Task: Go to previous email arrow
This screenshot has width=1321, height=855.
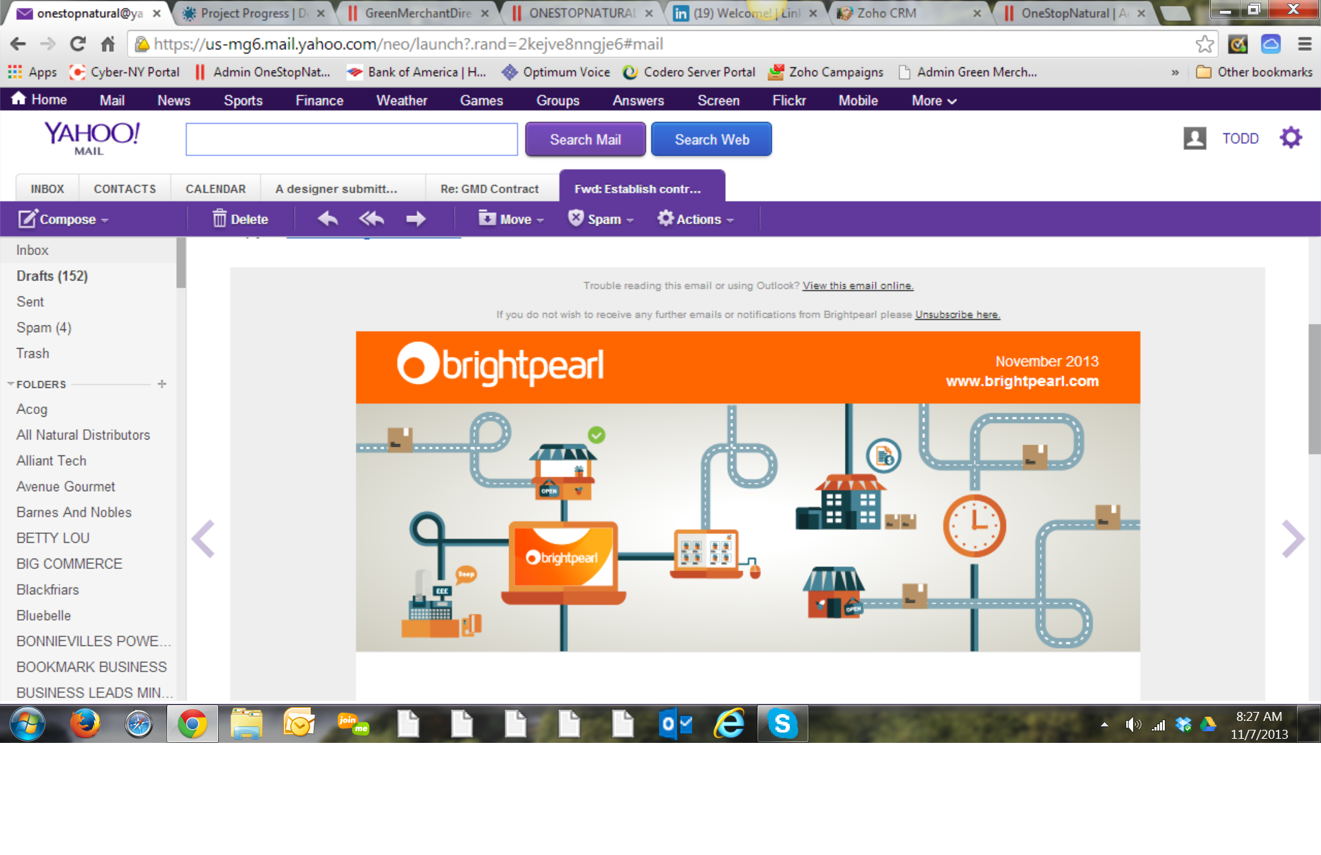Action: (x=203, y=539)
